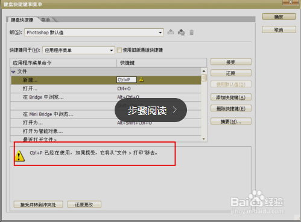Click the 摘要(M)... button
This screenshot has height=222, width=301.
231,122
